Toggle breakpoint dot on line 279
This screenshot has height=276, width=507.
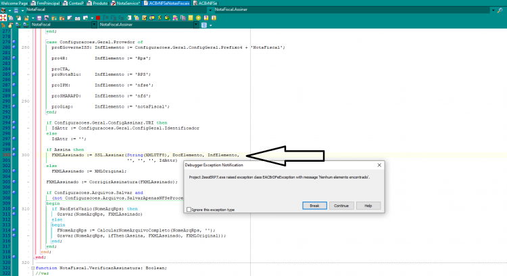pos(14,42)
